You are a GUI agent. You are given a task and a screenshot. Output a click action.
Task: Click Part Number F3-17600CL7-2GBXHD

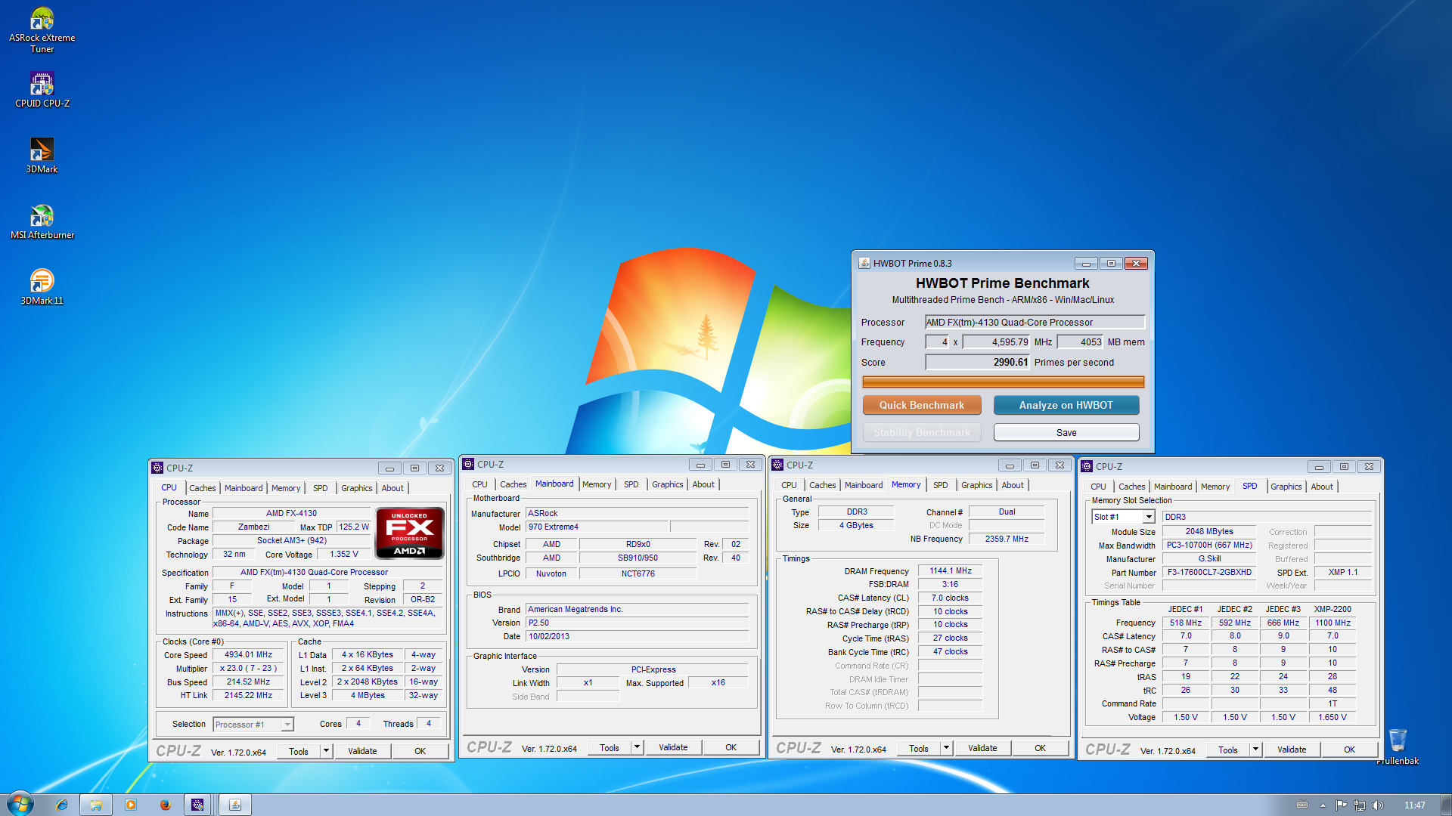[1209, 573]
